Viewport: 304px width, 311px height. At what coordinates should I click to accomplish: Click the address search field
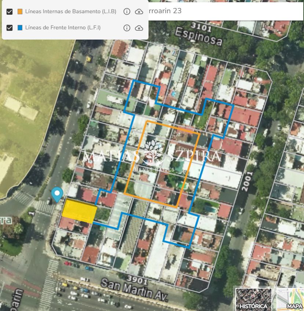click(220, 11)
